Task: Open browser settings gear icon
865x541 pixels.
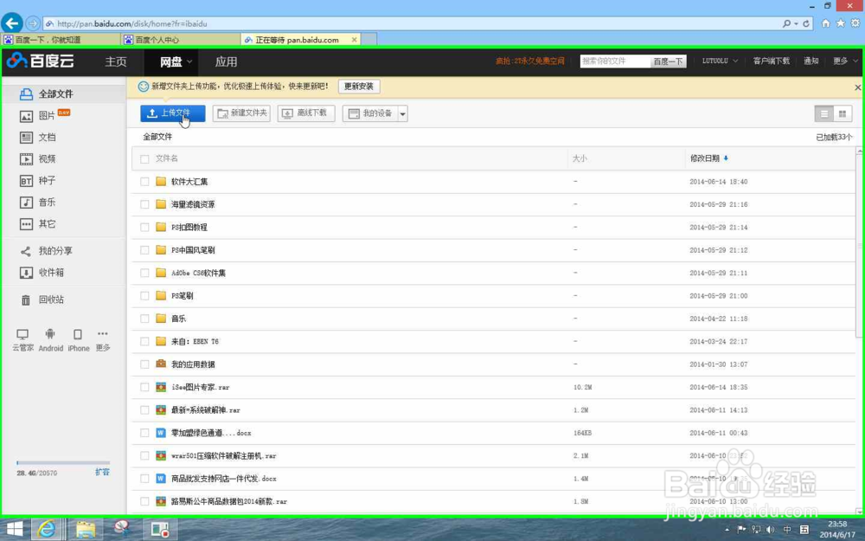Action: [x=855, y=23]
